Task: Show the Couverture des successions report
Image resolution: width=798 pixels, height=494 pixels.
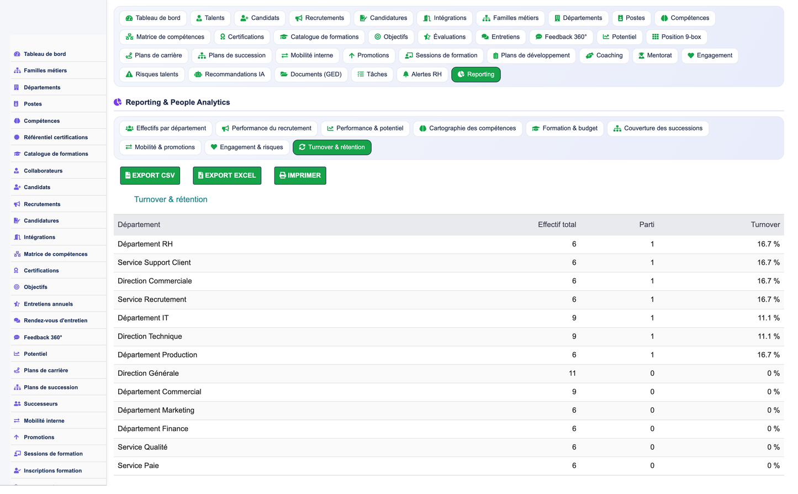Action: pos(658,128)
